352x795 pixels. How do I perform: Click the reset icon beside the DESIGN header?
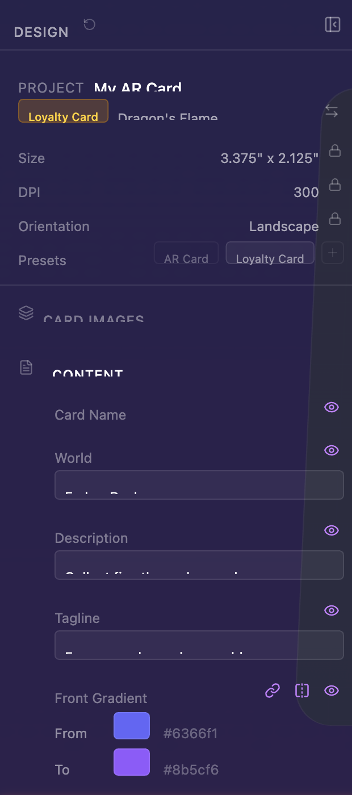point(89,24)
